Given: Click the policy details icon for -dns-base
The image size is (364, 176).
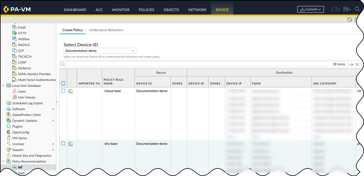Looking at the screenshot, I should tap(71, 144).
